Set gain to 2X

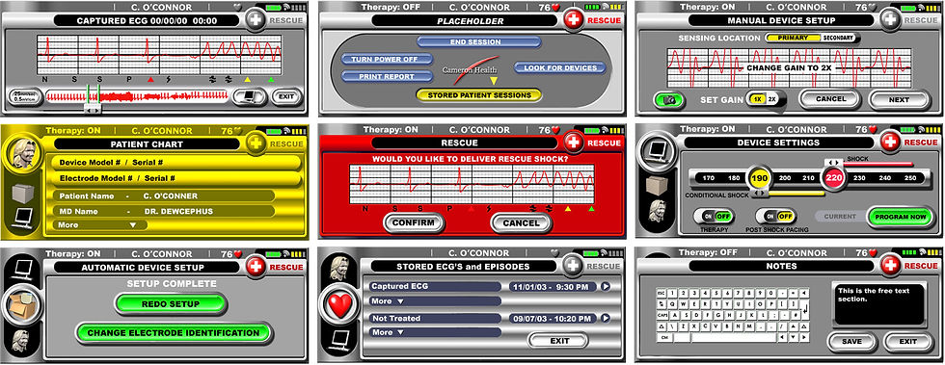tap(772, 99)
